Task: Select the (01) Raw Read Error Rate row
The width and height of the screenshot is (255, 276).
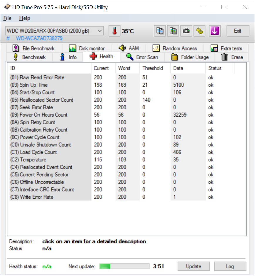Action: click(122, 77)
